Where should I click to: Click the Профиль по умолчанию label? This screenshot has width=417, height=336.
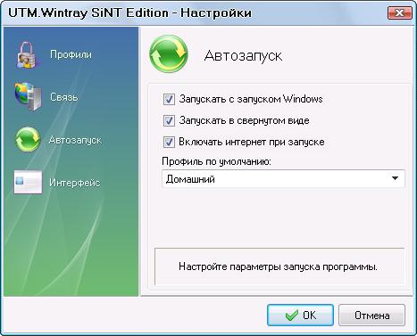click(x=216, y=161)
